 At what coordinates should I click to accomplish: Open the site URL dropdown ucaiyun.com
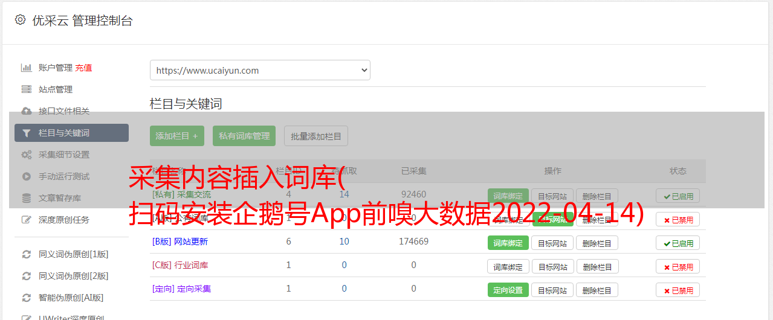click(x=260, y=70)
